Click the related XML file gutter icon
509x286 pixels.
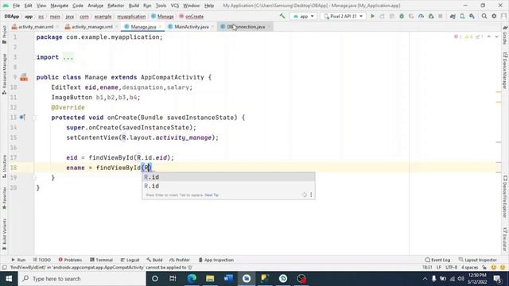coord(24,77)
